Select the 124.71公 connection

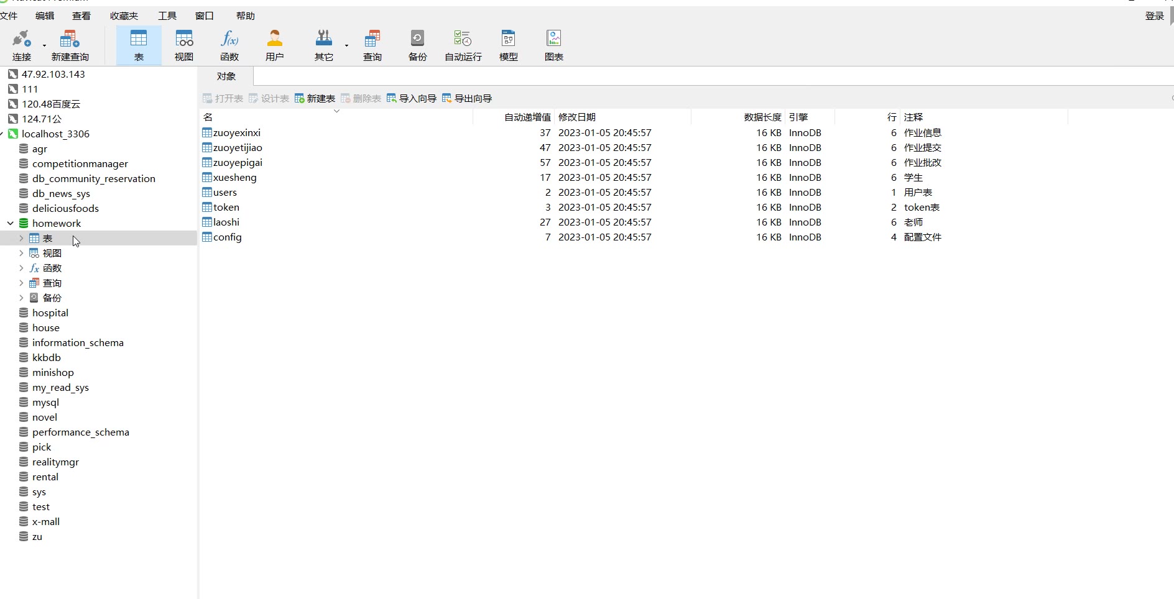coord(42,119)
